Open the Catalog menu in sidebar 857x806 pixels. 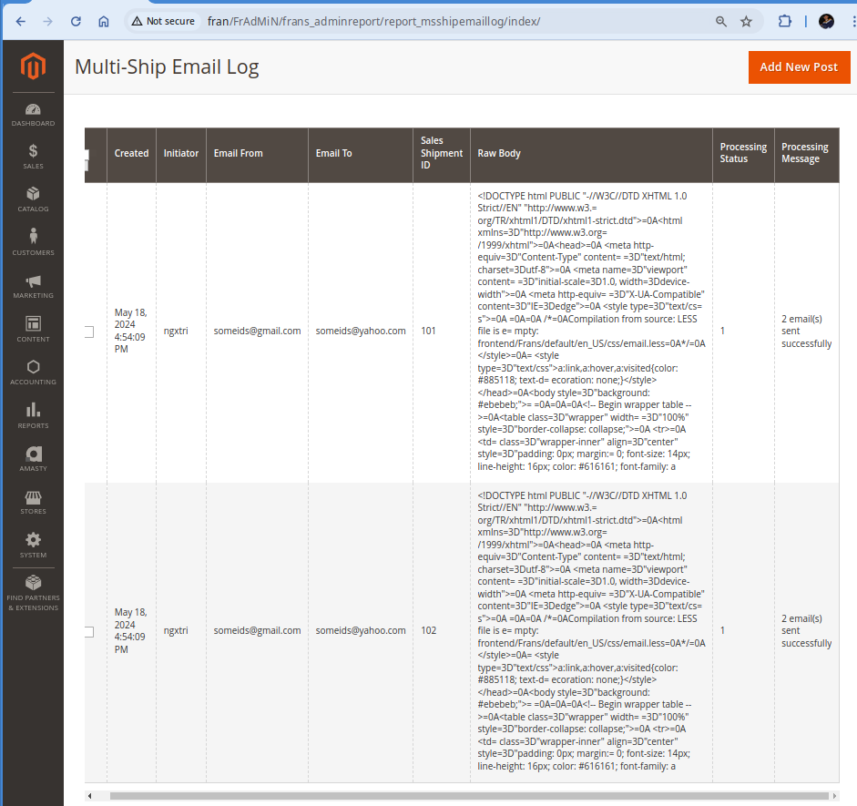click(33, 199)
